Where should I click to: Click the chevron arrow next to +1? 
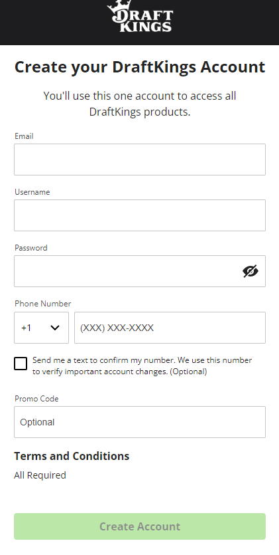pos(54,328)
